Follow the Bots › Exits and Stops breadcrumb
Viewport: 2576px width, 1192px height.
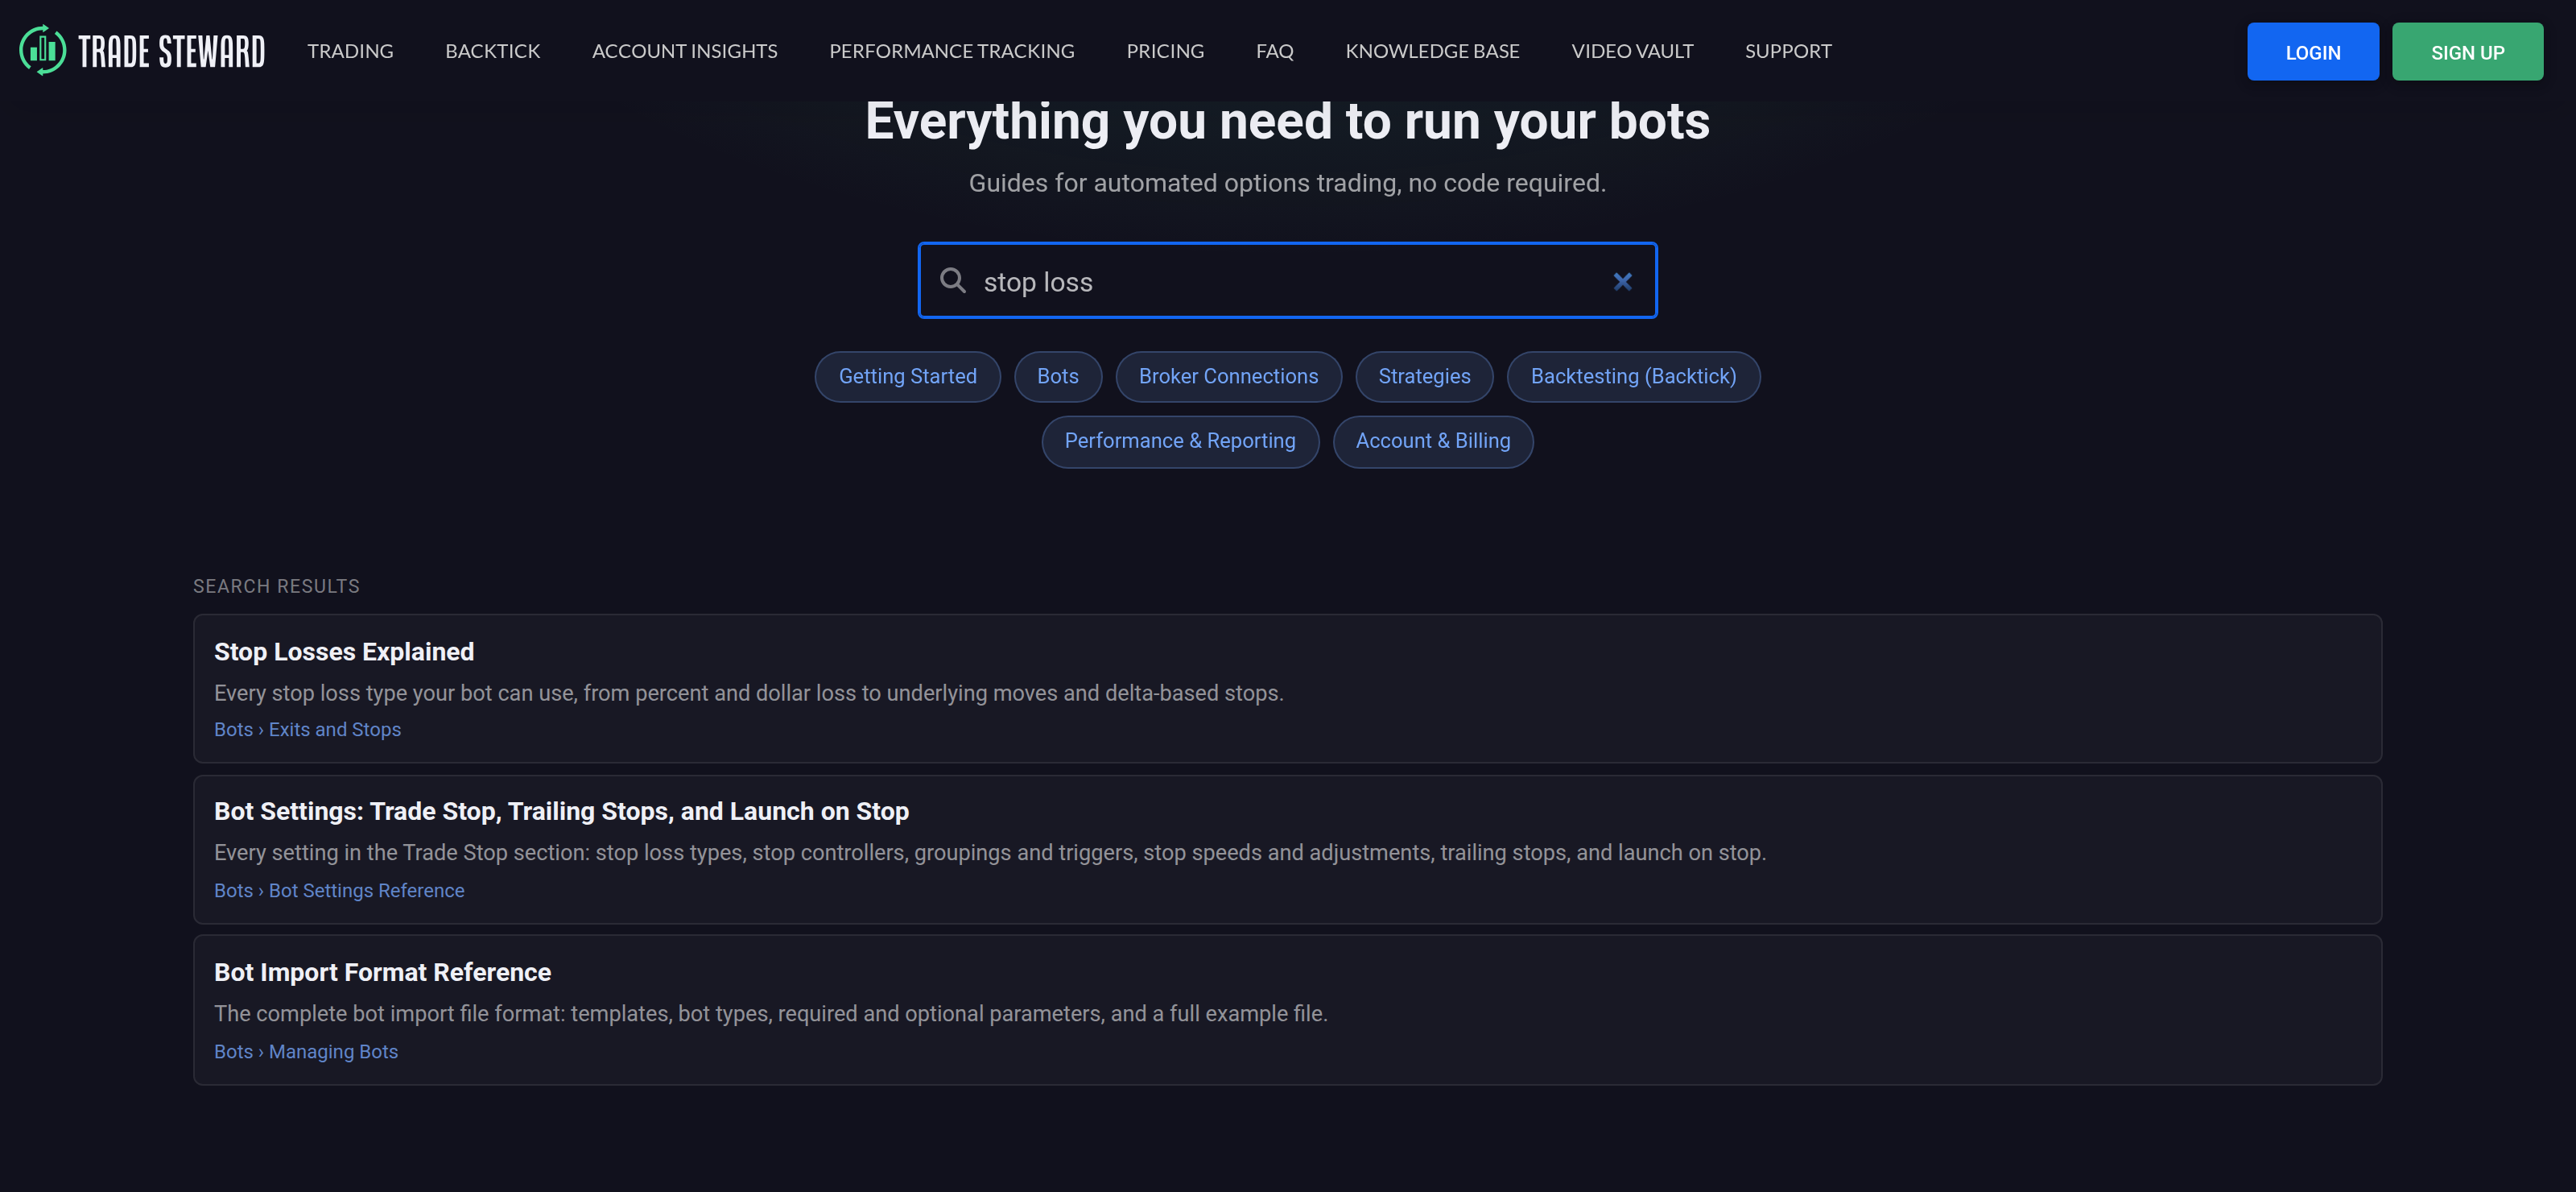click(x=307, y=730)
